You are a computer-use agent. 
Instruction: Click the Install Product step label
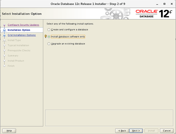click(16, 61)
